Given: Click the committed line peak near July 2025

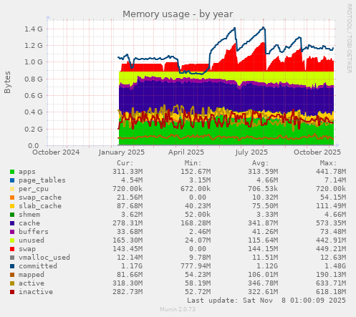Looking at the screenshot, I should coord(264,28).
